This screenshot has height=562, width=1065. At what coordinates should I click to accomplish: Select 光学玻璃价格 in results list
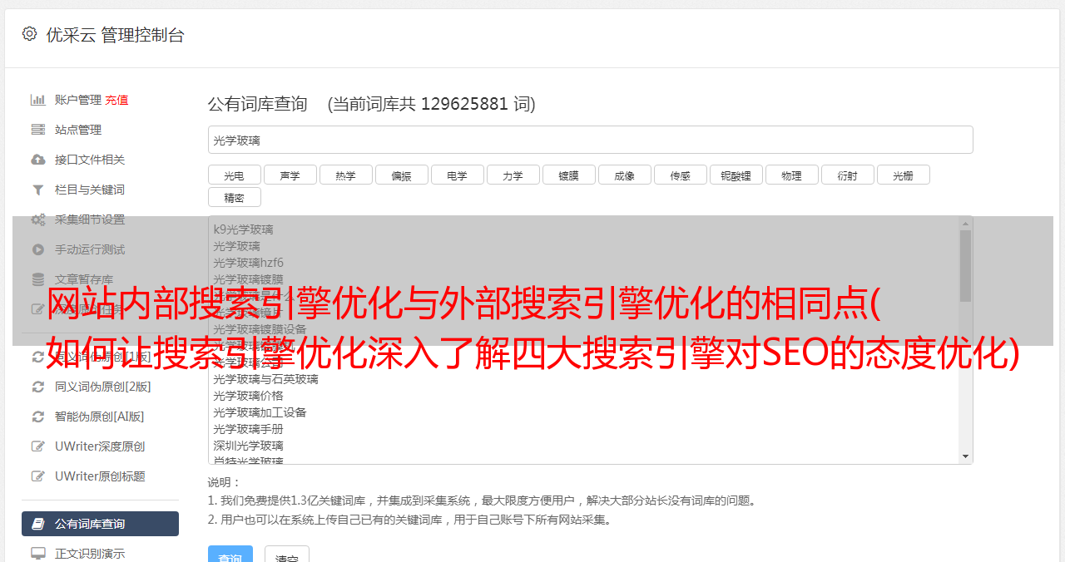tap(248, 396)
